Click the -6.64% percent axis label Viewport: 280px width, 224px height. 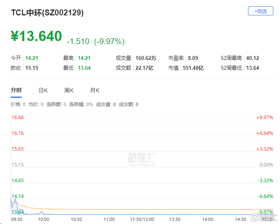pos(265,196)
